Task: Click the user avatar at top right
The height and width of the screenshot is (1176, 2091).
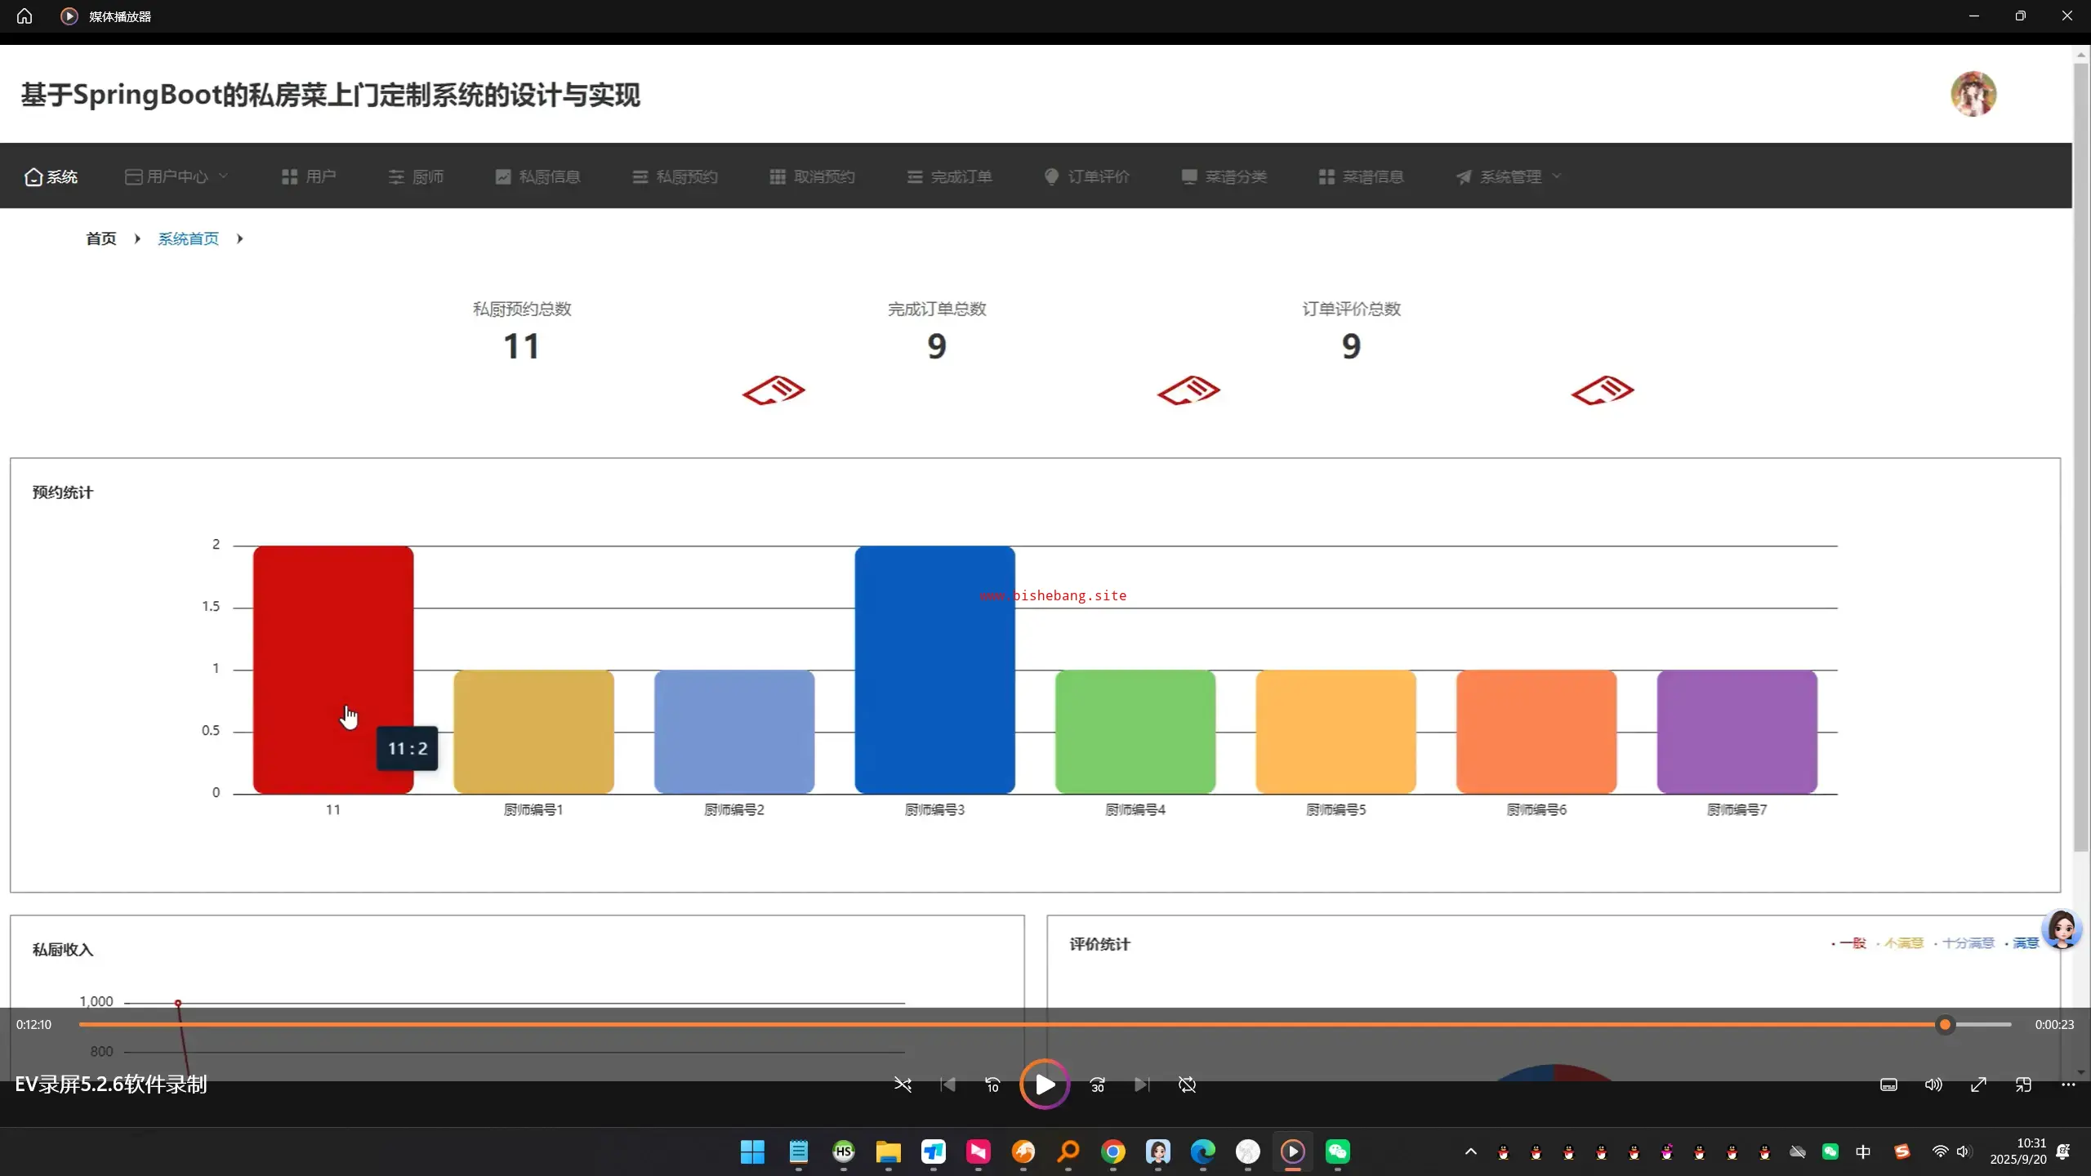Action: [x=1973, y=94]
